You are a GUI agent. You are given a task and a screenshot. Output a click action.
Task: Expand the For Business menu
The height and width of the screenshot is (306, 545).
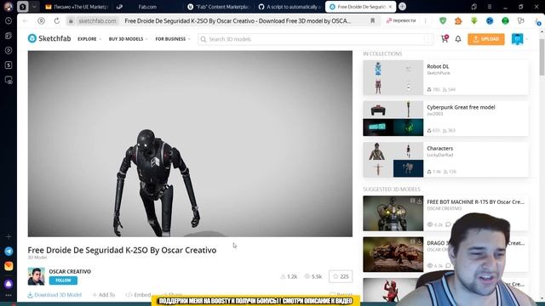click(x=173, y=39)
